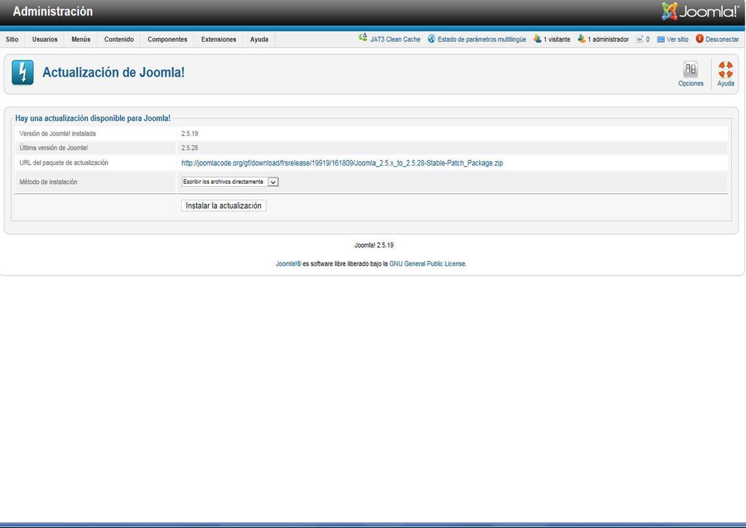Screen dimensions: 746x528
Task: Click Estado de parámetros multilingüe link
Action: click(482, 39)
